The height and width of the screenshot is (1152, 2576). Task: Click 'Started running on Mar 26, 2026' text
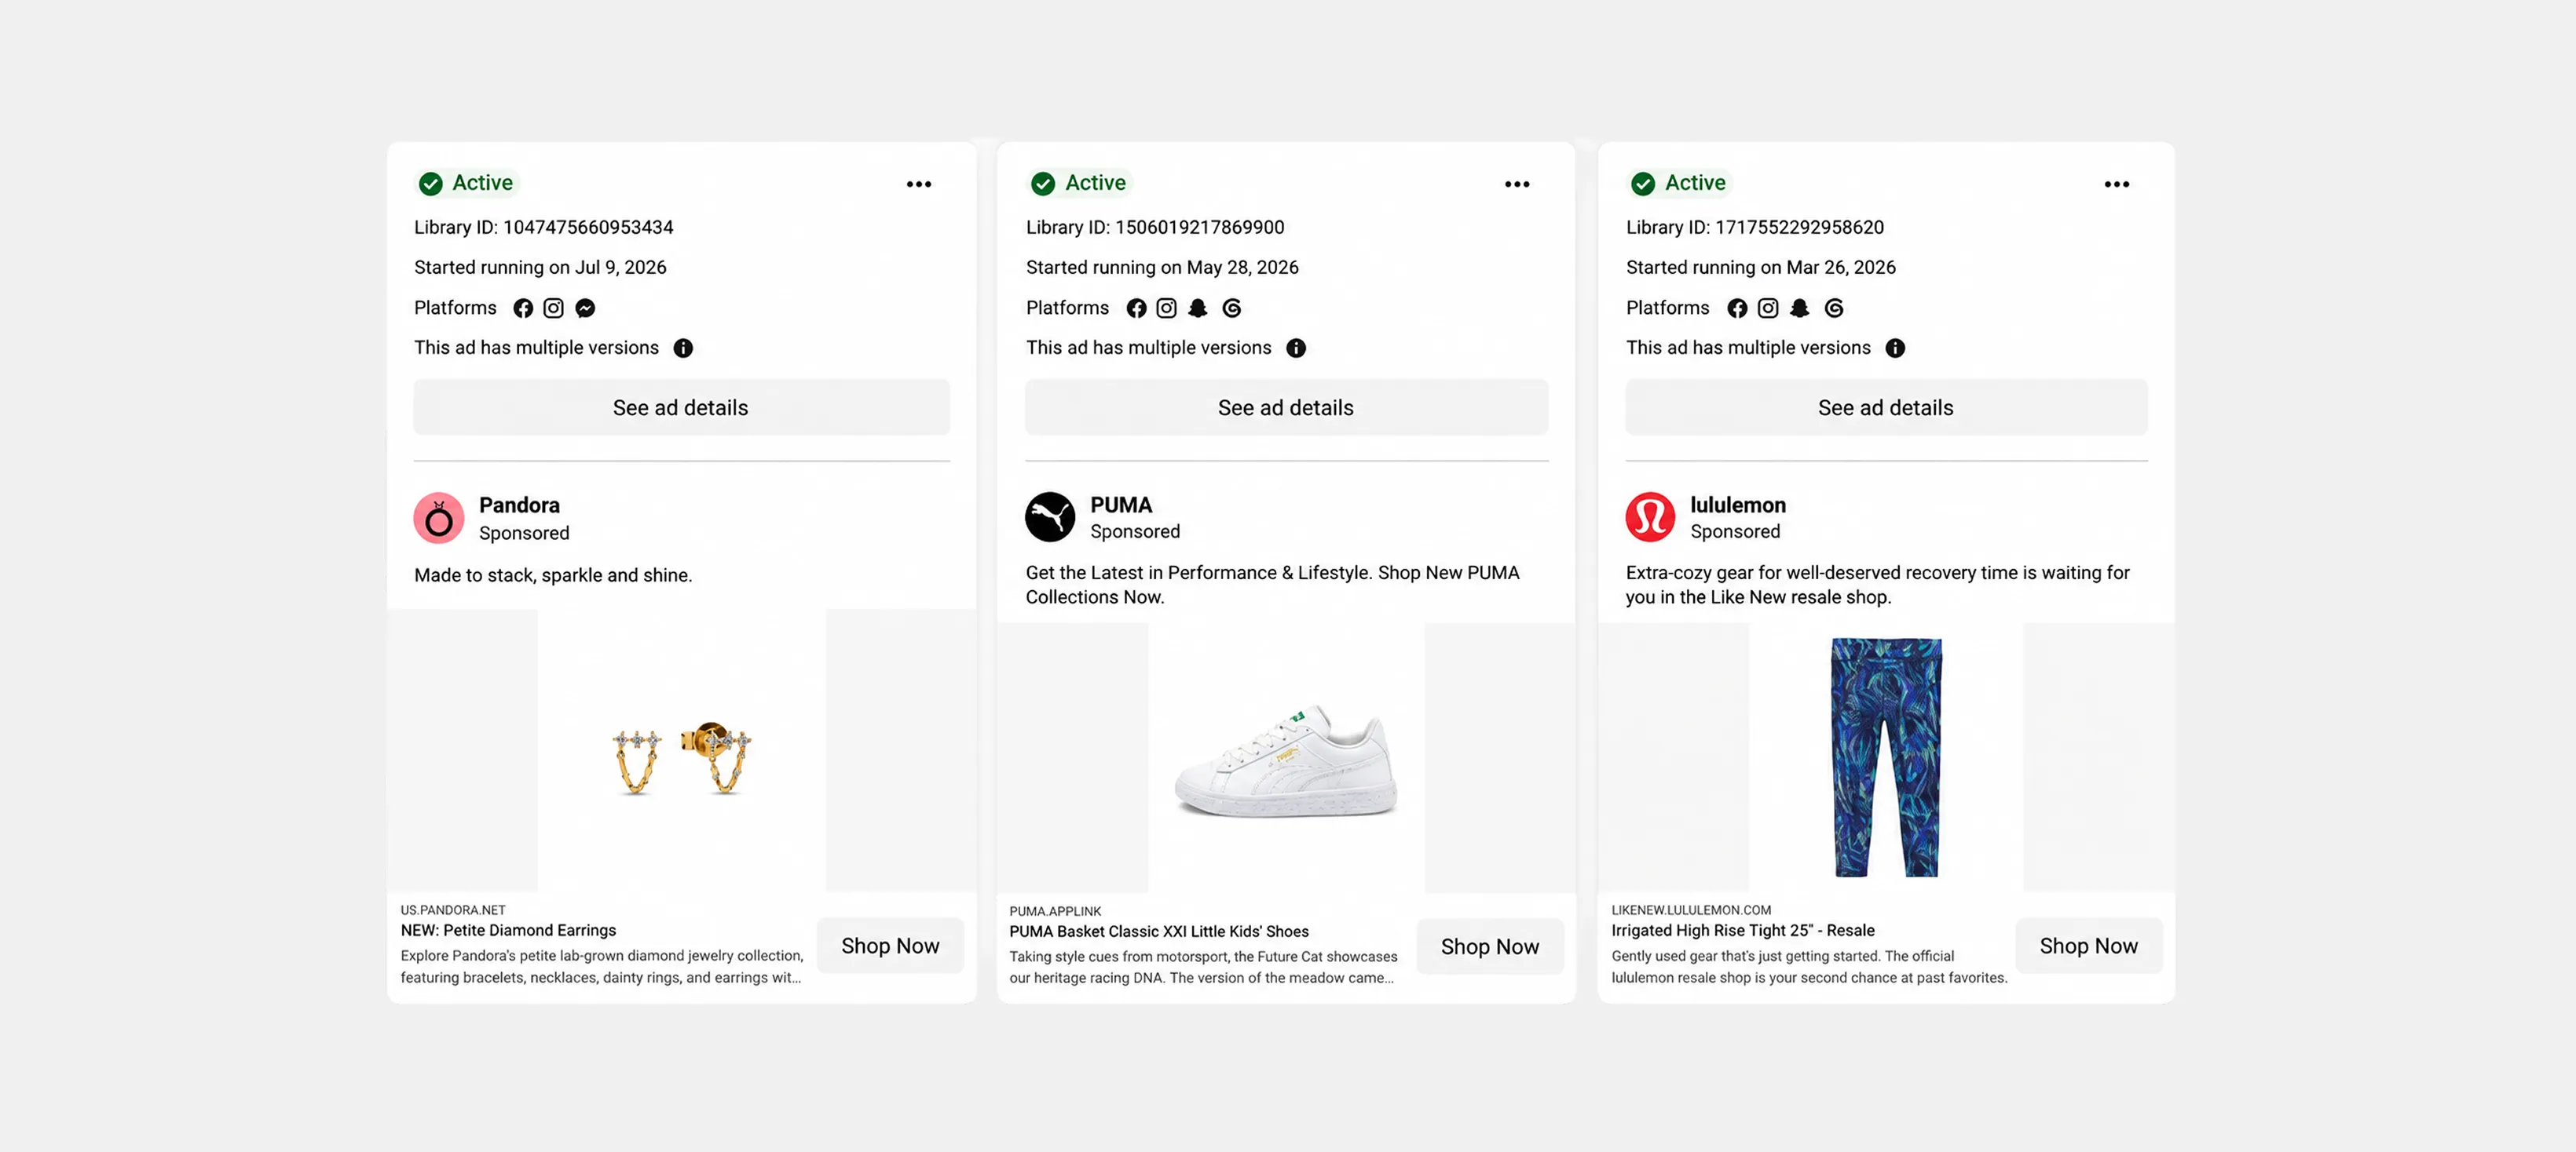pos(1761,267)
